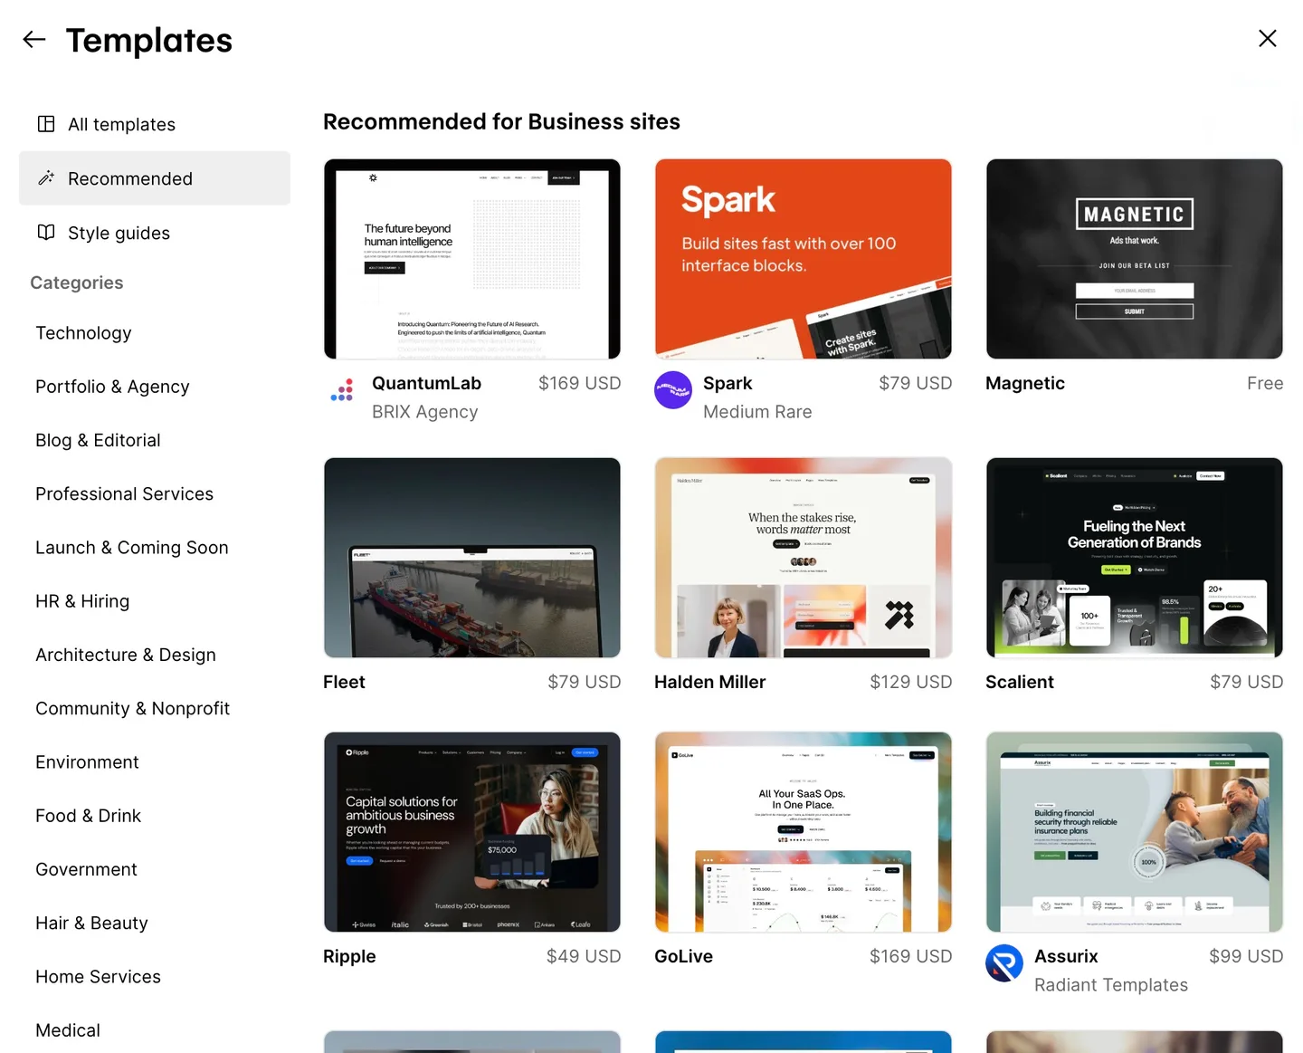Click the BRIX Agency logo icon
This screenshot has height=1053, width=1303.
pos(342,390)
